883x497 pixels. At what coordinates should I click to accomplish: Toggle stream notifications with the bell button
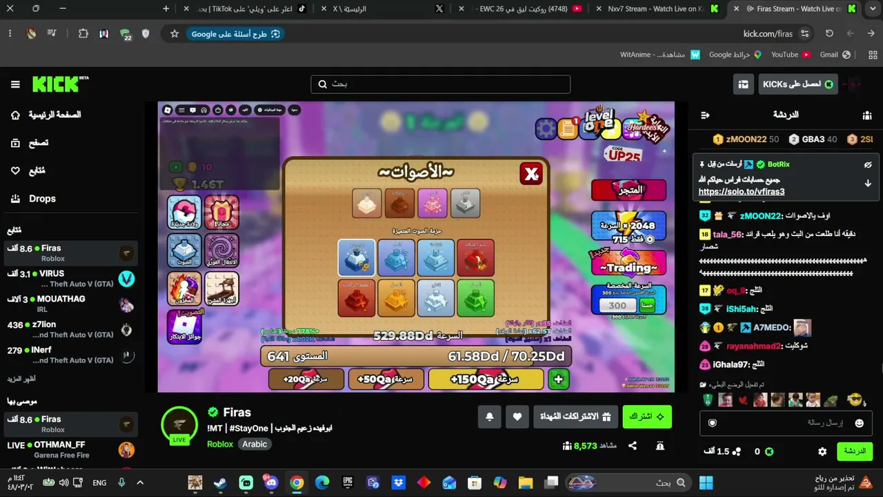(x=490, y=417)
